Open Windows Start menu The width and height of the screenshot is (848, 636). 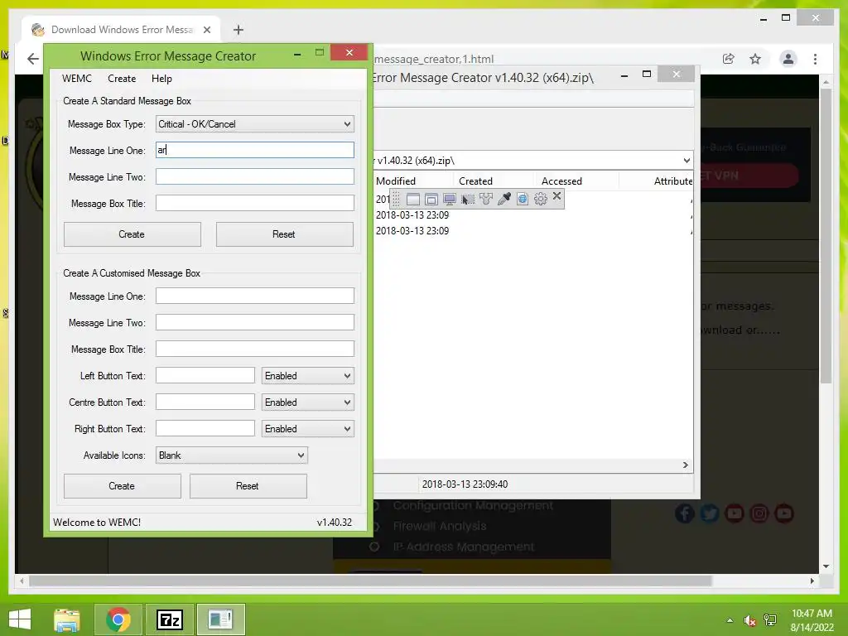coord(20,619)
